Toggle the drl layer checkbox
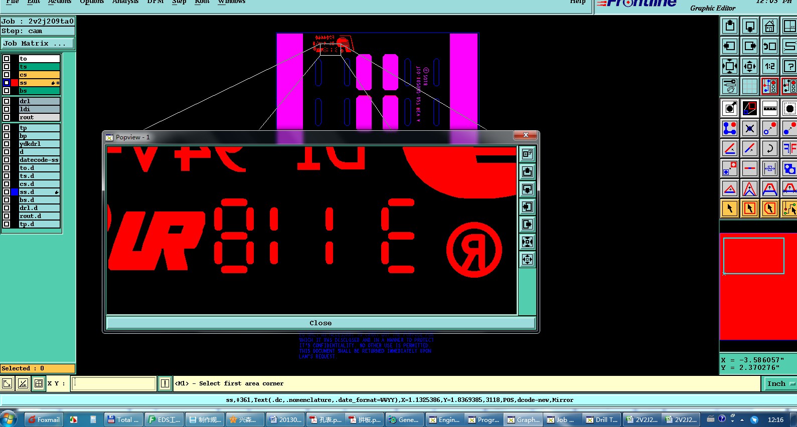 point(7,101)
